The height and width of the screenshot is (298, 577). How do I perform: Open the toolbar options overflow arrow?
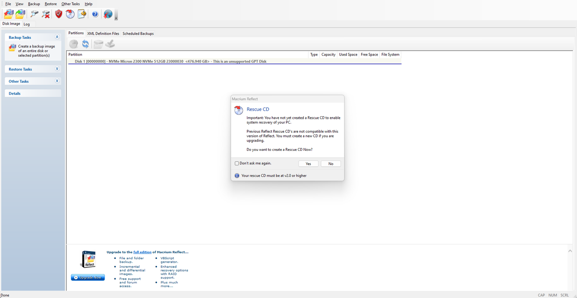click(x=116, y=18)
